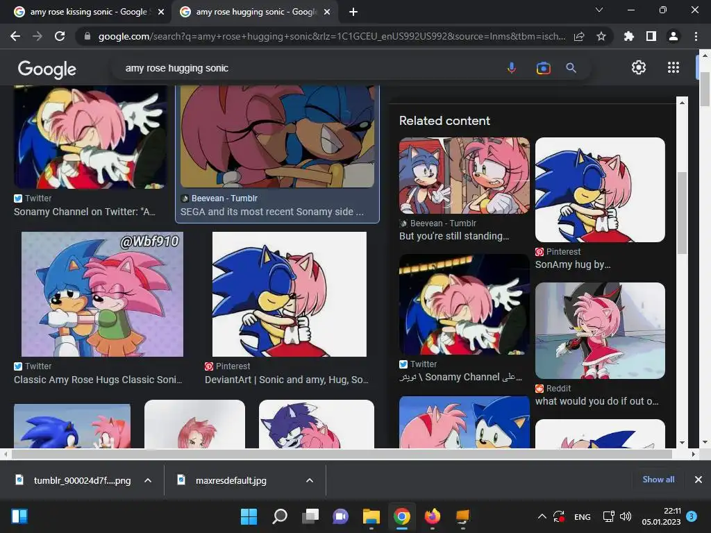Show hidden system tray icons

tap(542, 516)
